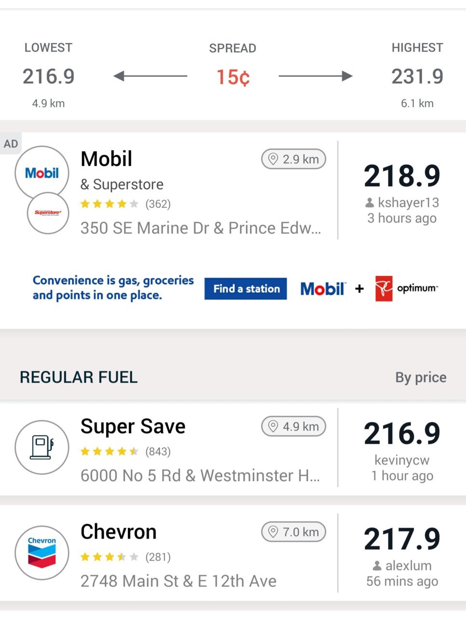View Super Save star ratings (843)

125,452
